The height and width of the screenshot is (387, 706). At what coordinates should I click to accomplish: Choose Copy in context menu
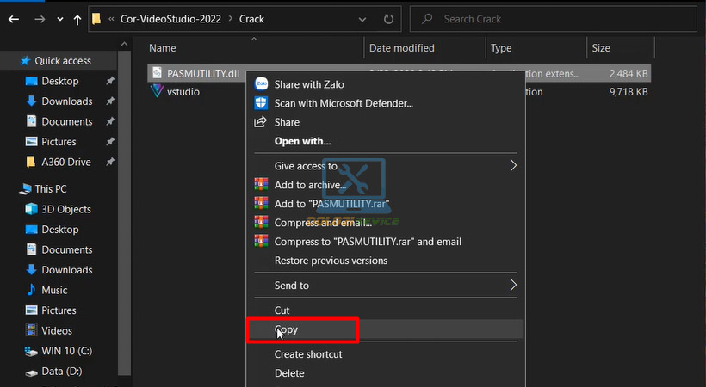(286, 330)
